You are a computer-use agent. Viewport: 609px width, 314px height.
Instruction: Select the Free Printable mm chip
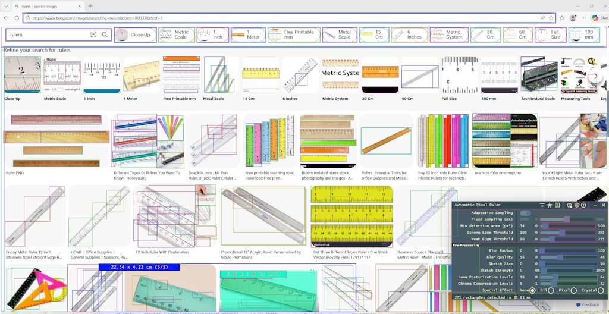[x=294, y=34]
